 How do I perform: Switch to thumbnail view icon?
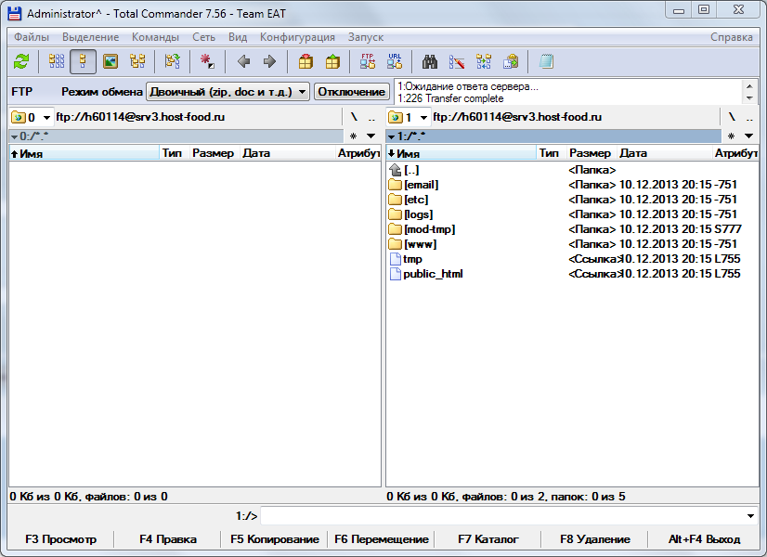(110, 61)
